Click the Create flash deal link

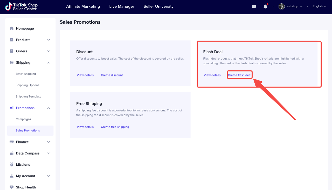[239, 75]
